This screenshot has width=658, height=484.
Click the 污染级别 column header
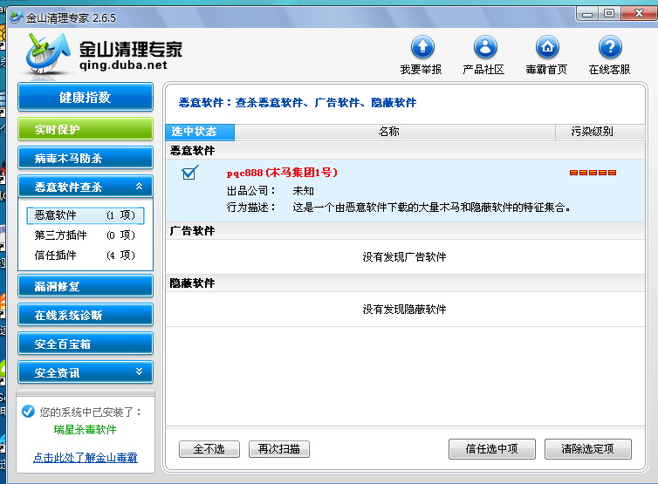tap(600, 132)
